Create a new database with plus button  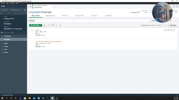13,91
